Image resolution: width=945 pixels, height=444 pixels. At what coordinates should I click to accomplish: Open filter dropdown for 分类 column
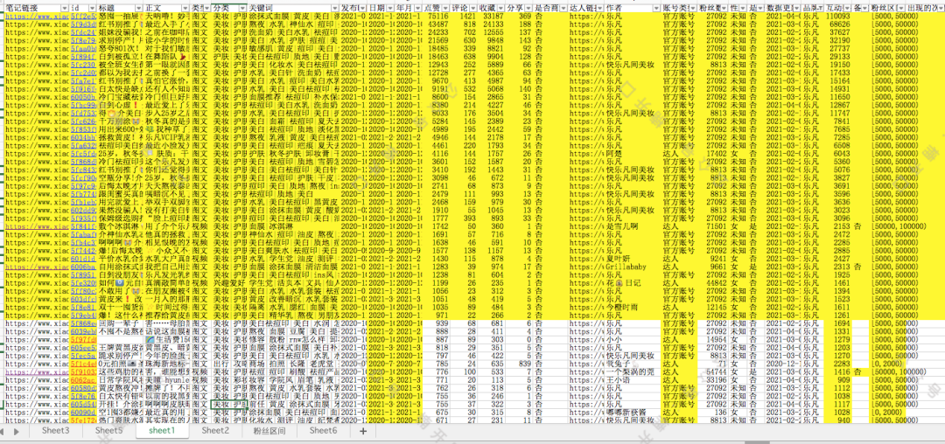click(x=243, y=7)
